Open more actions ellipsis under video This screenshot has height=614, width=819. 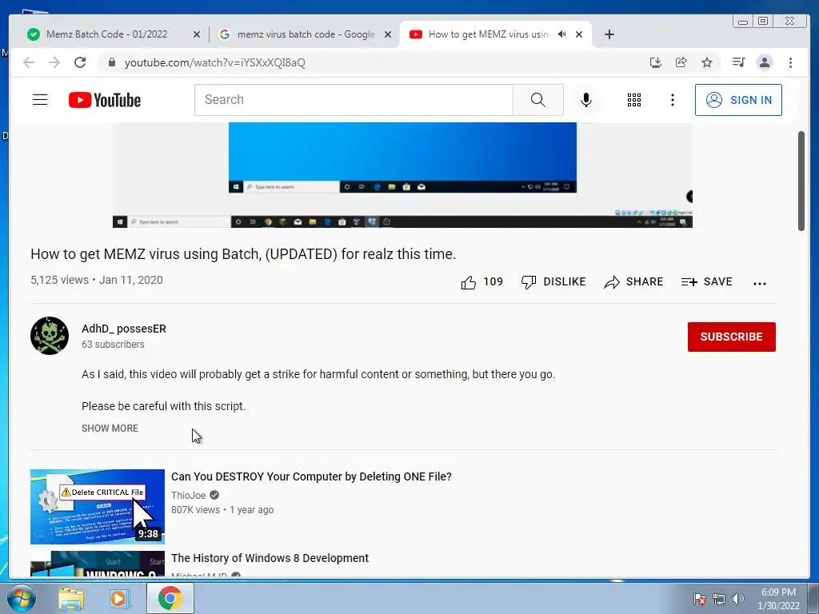(760, 284)
